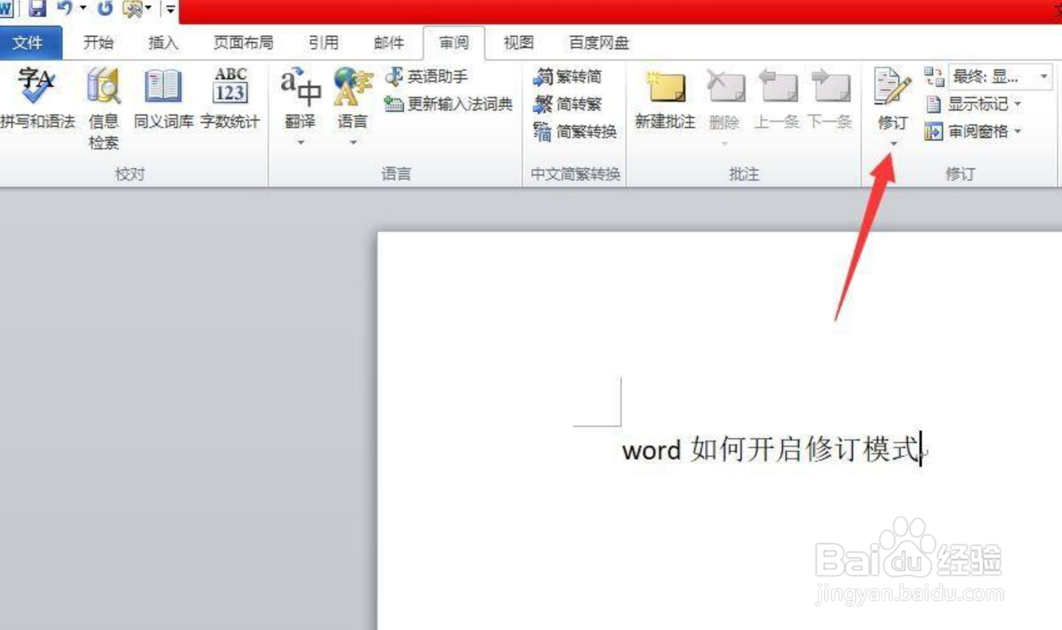
Task: Run Spelling and Grammar check (拼写和语法)
Action: (x=38, y=98)
